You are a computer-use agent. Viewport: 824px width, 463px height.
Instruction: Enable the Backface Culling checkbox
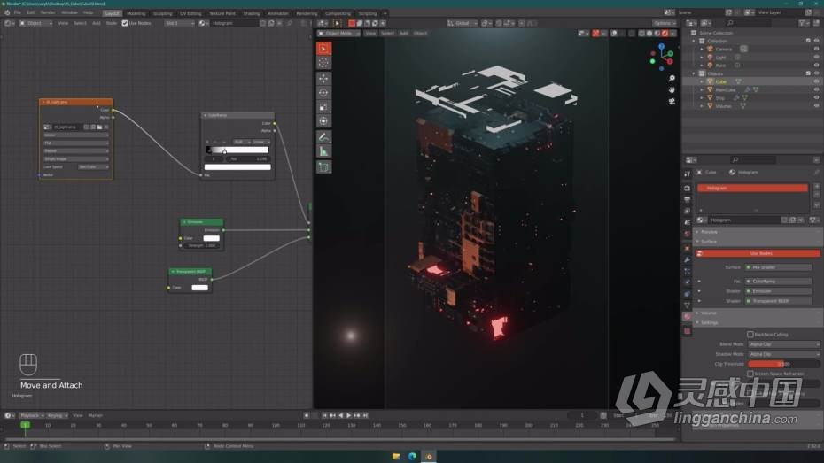click(x=750, y=335)
